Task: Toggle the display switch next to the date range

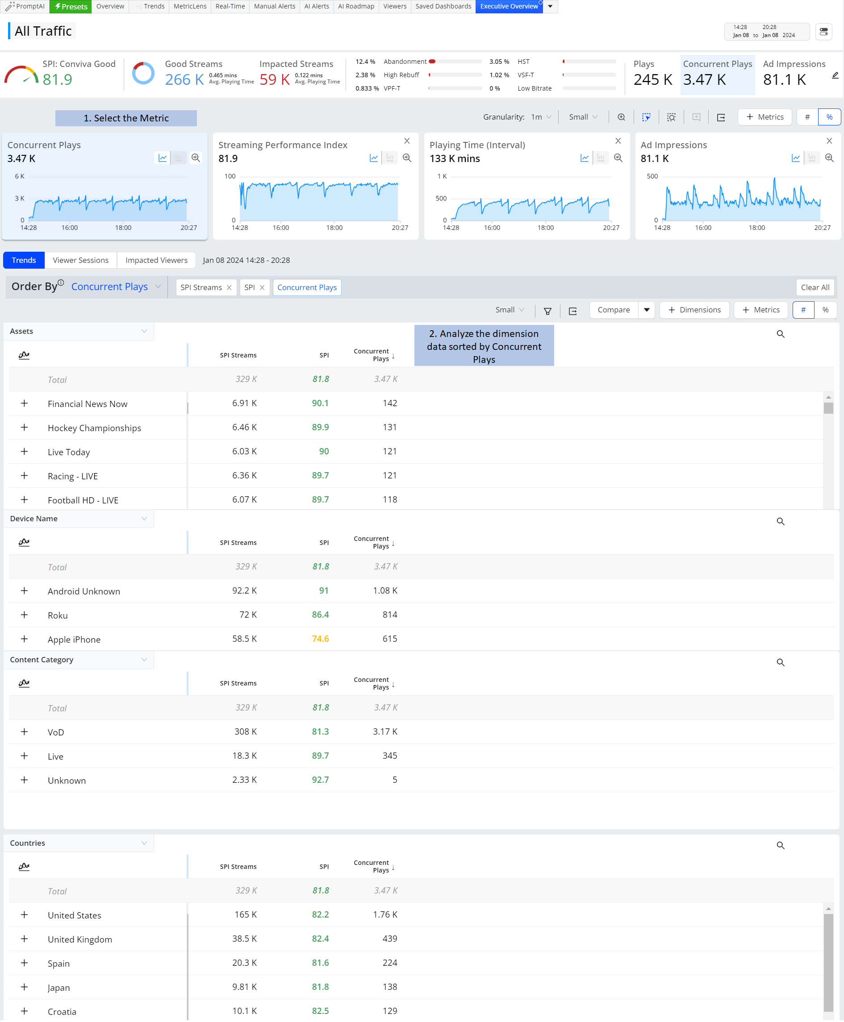Action: 823,32
